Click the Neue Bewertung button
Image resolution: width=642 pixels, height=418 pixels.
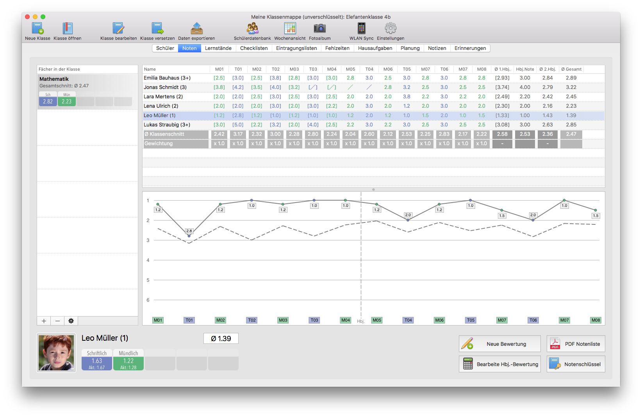[x=499, y=344]
